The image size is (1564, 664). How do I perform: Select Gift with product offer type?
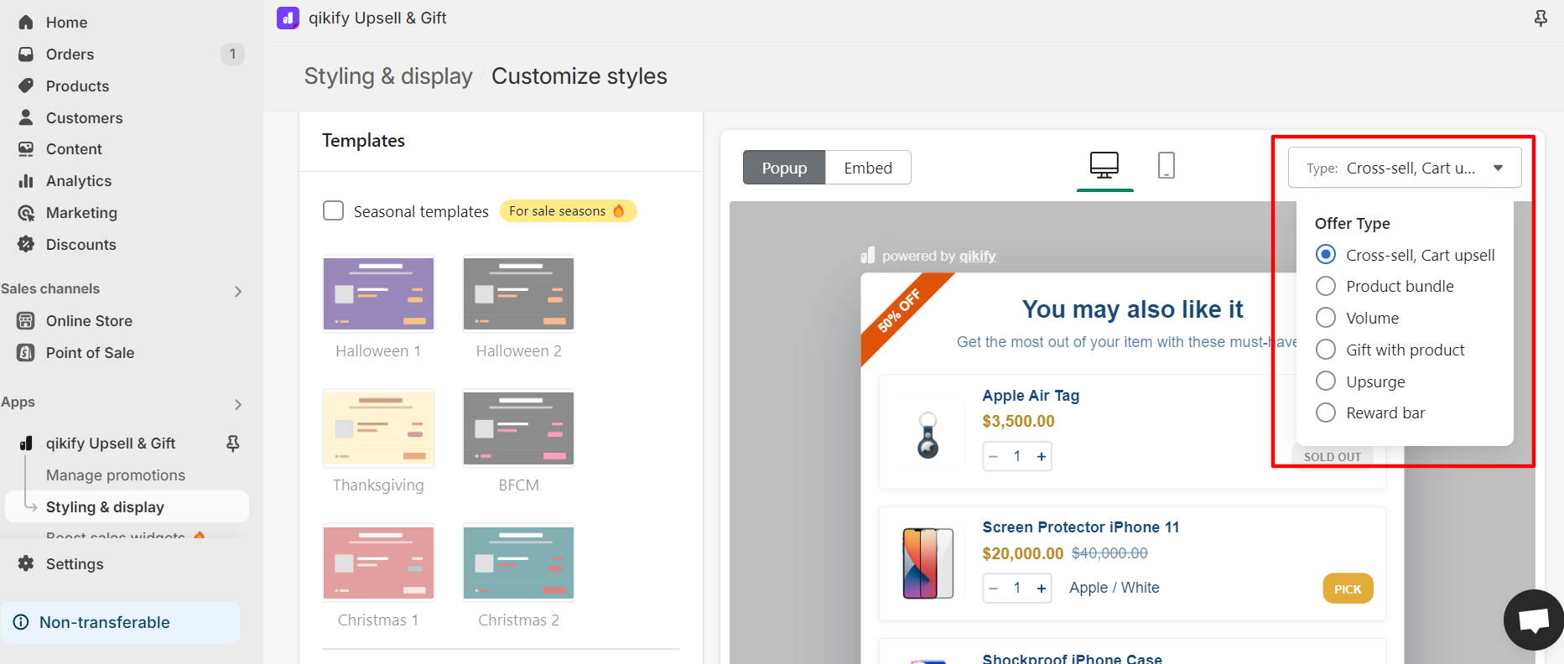click(1325, 350)
